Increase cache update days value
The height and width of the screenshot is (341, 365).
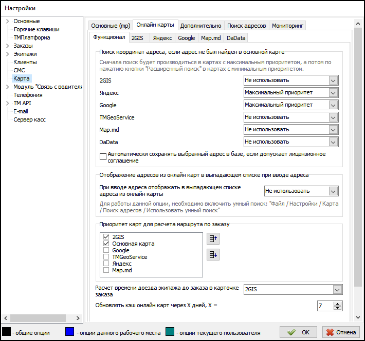tap(338, 304)
